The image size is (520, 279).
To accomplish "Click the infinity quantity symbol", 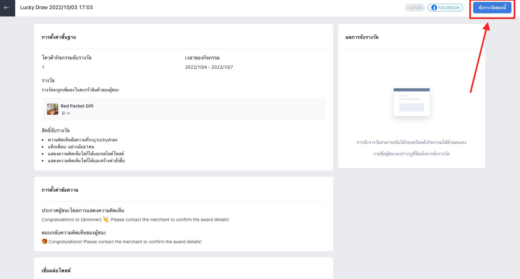I will [x=68, y=113].
